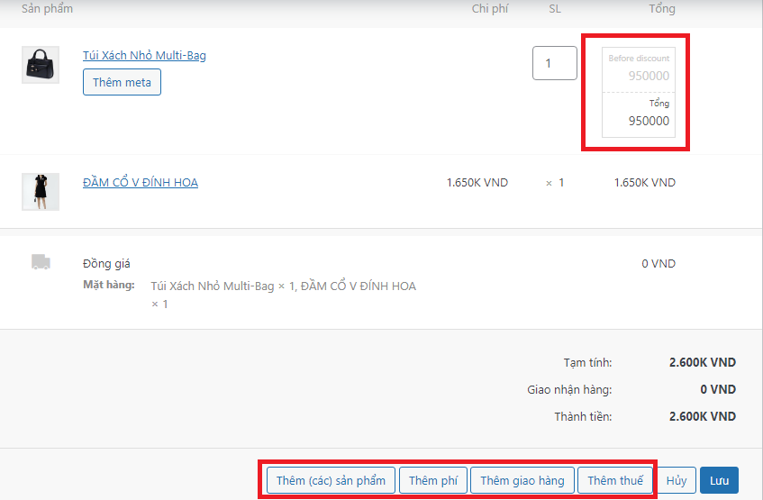Choose Thêm giao hàng to add shipping
The width and height of the screenshot is (763, 500).
coord(522,480)
